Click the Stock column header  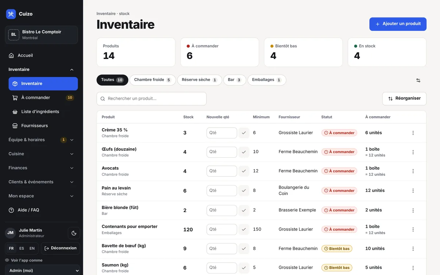click(188, 117)
